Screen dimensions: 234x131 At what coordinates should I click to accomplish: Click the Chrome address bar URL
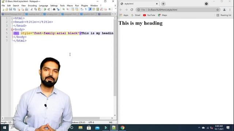pyautogui.click(x=162, y=10)
